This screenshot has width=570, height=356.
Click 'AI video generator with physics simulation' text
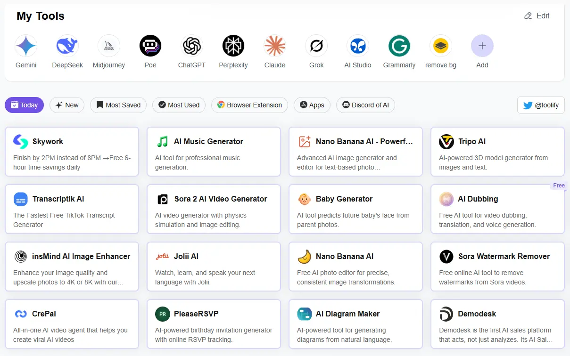(201, 220)
